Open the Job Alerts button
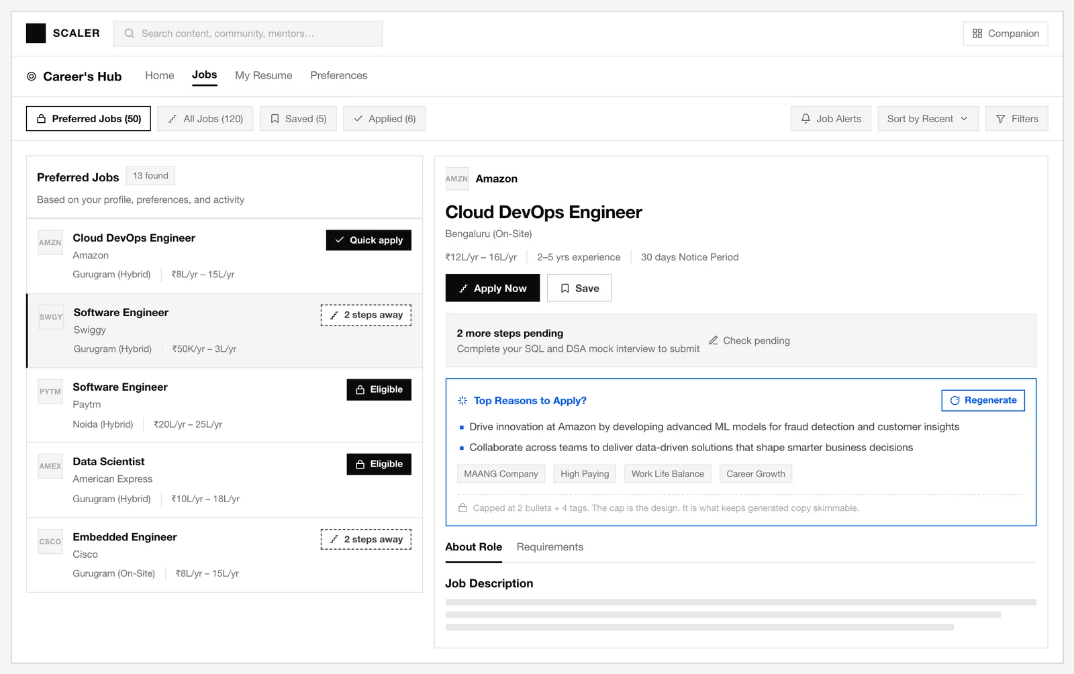The width and height of the screenshot is (1074, 674). tap(831, 119)
